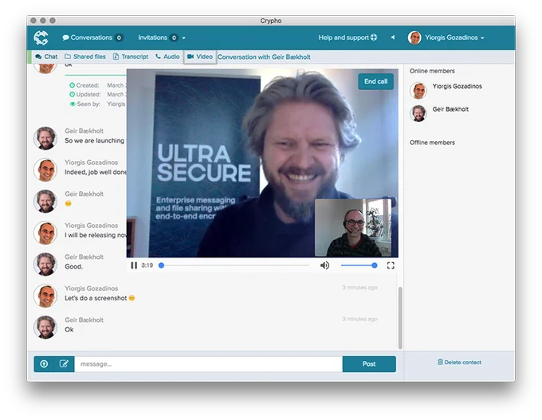
Task: Click the Crypho logo icon
Action: tap(41, 37)
